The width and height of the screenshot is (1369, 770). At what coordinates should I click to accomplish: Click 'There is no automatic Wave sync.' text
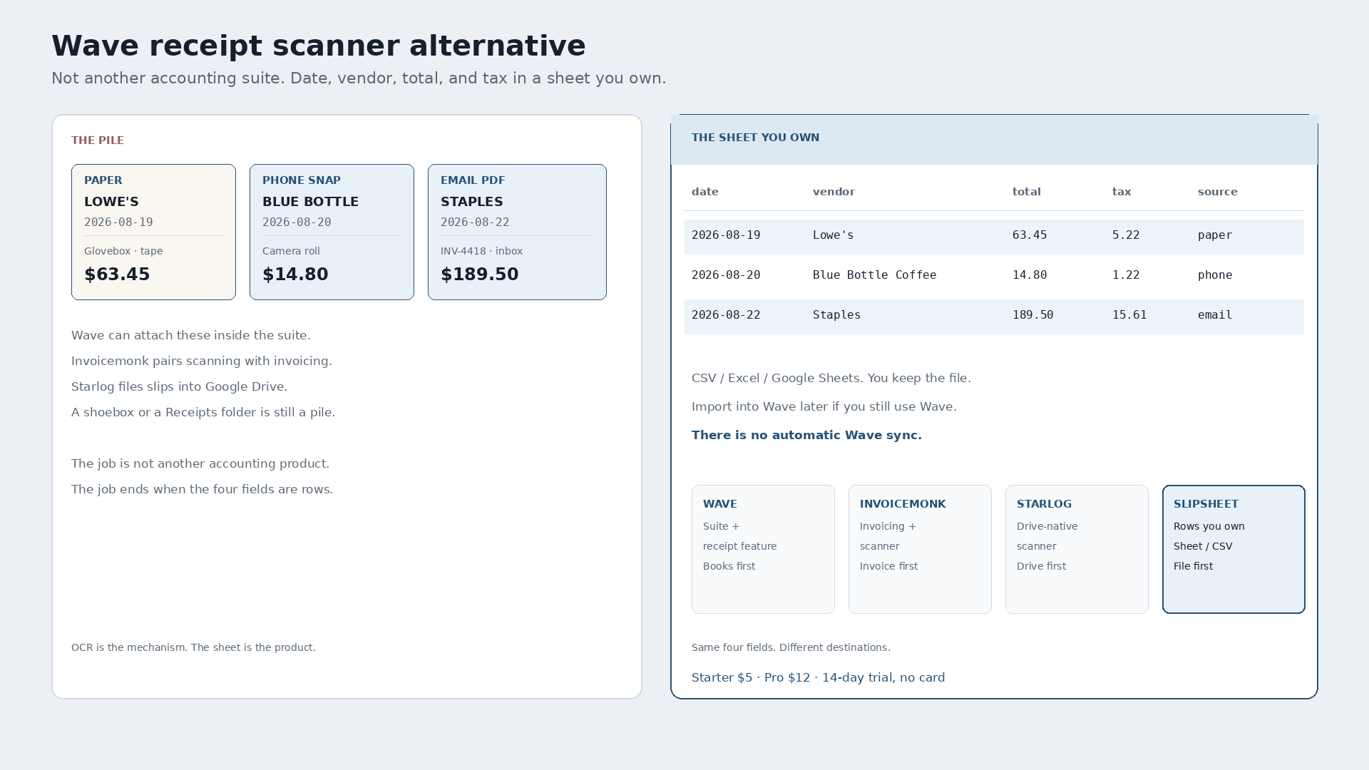coord(806,435)
